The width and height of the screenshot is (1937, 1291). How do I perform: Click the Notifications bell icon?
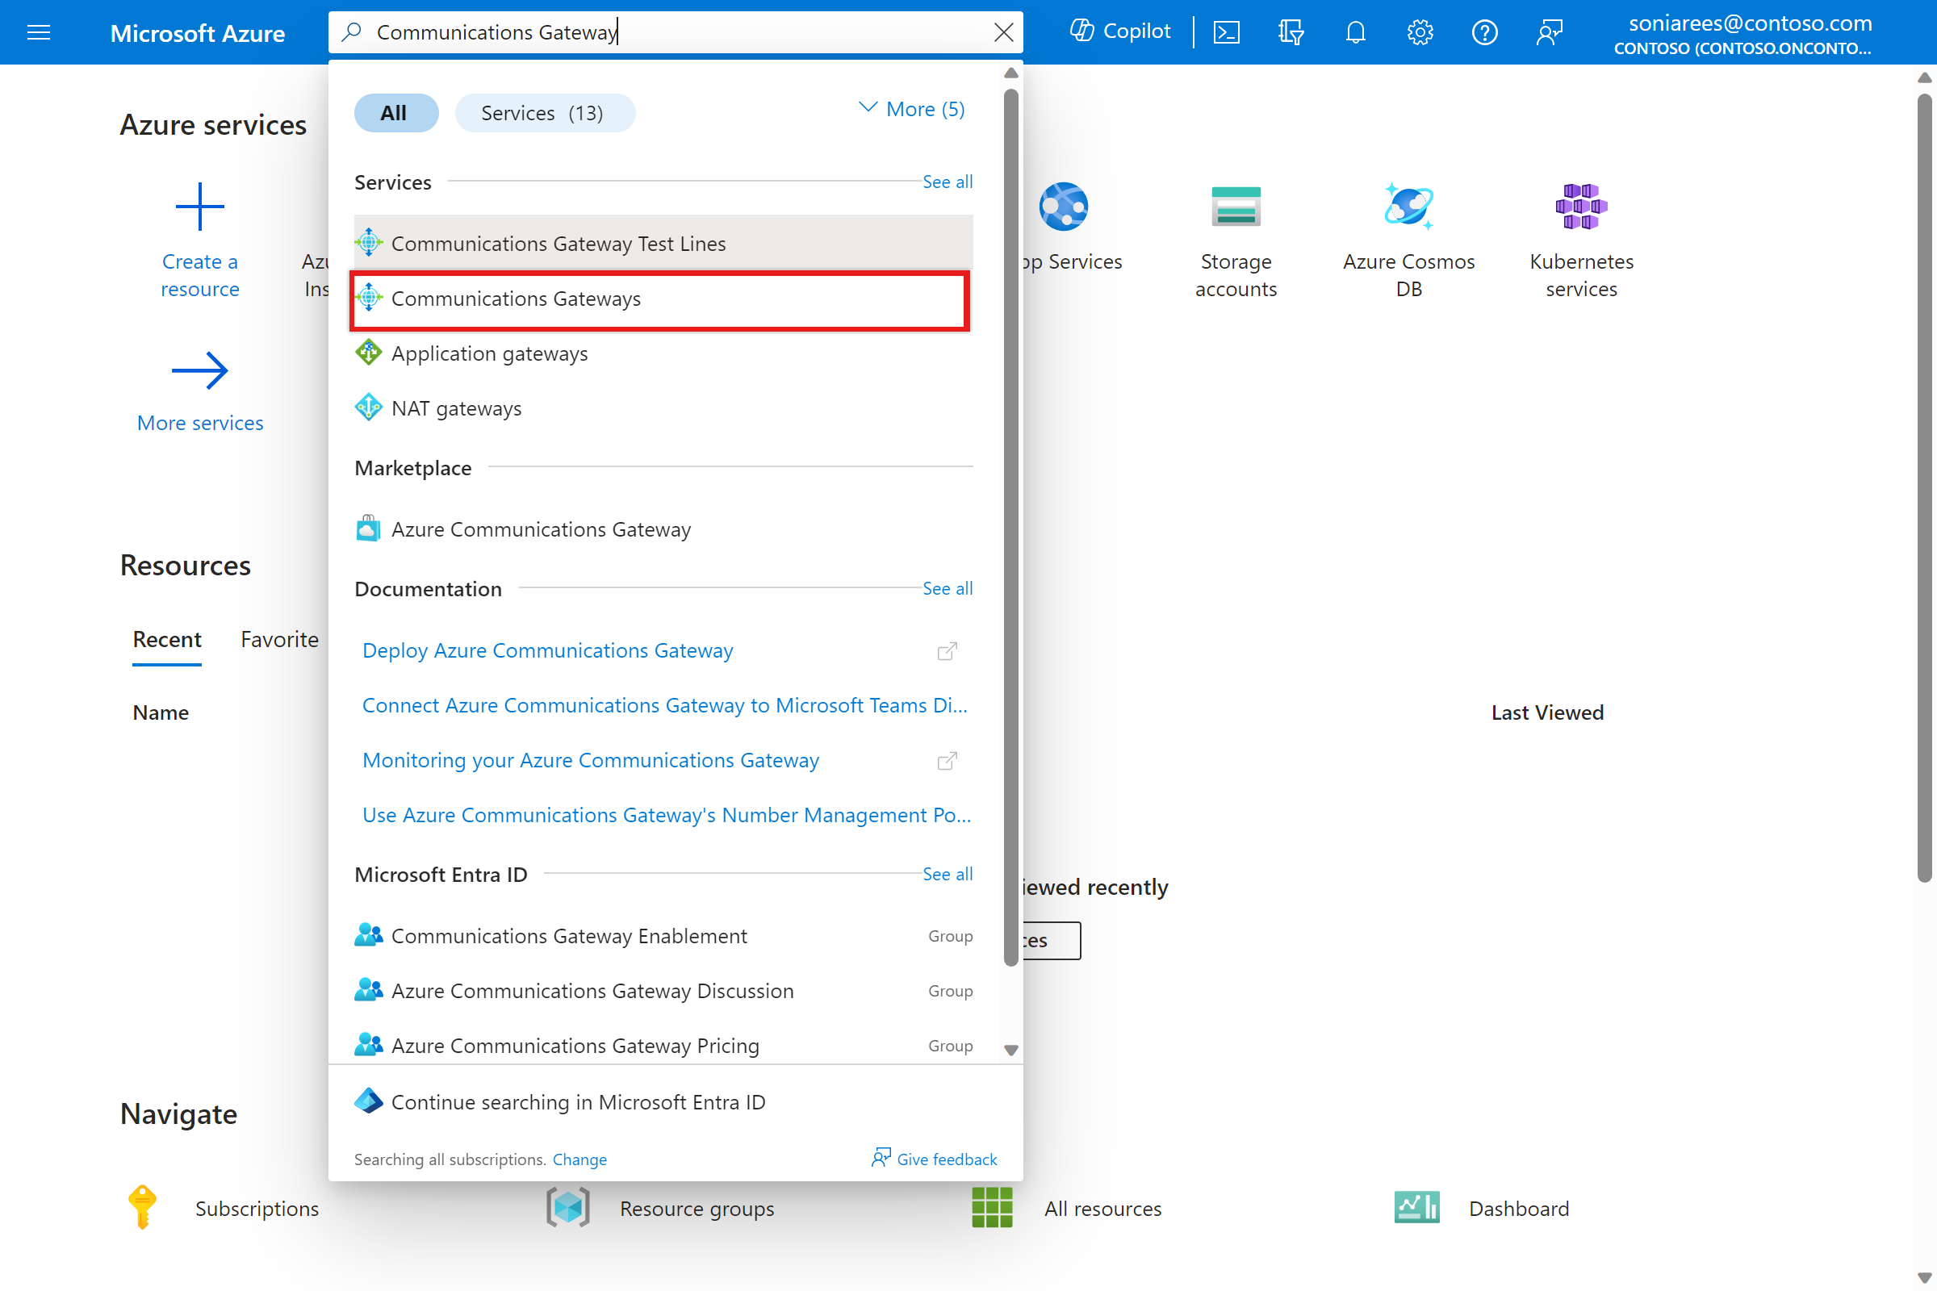[1356, 31]
